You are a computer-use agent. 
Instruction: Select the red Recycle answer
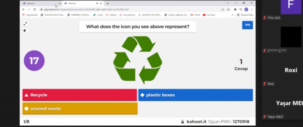pos(80,95)
